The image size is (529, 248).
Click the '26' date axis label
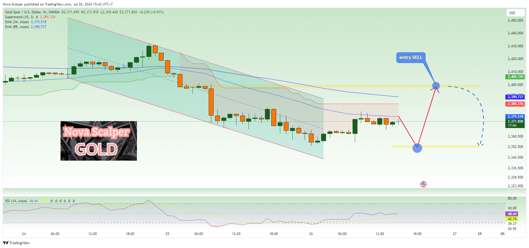(x=311, y=234)
